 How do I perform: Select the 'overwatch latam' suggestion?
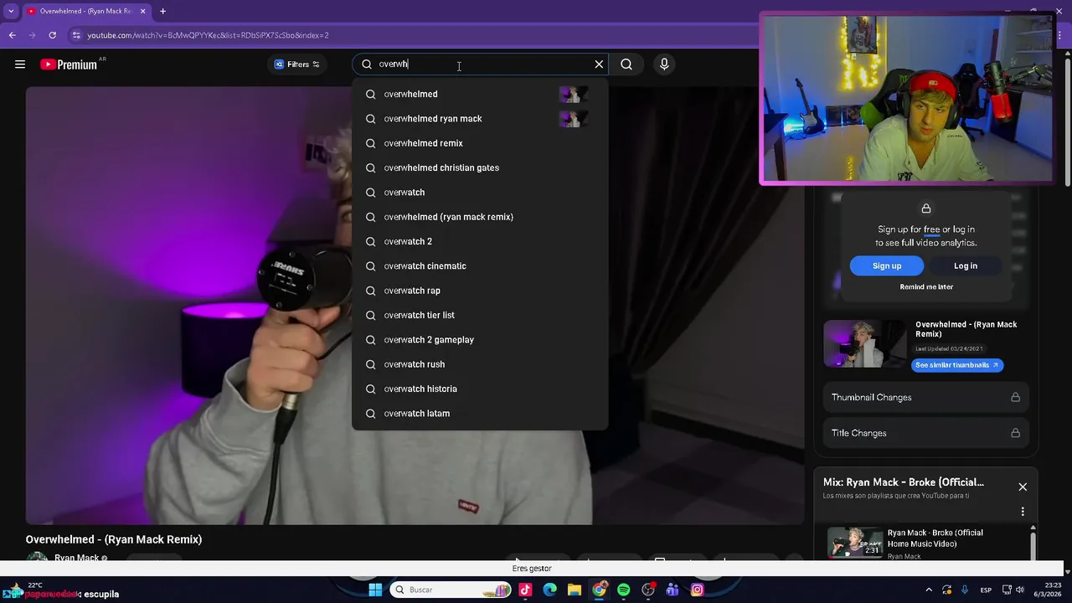[480, 414]
